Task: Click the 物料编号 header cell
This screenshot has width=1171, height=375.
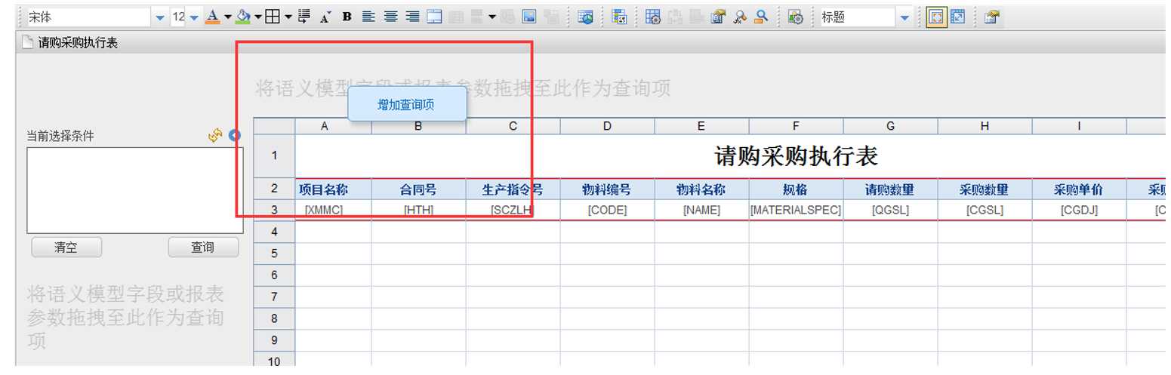Action: pyautogui.click(x=607, y=189)
